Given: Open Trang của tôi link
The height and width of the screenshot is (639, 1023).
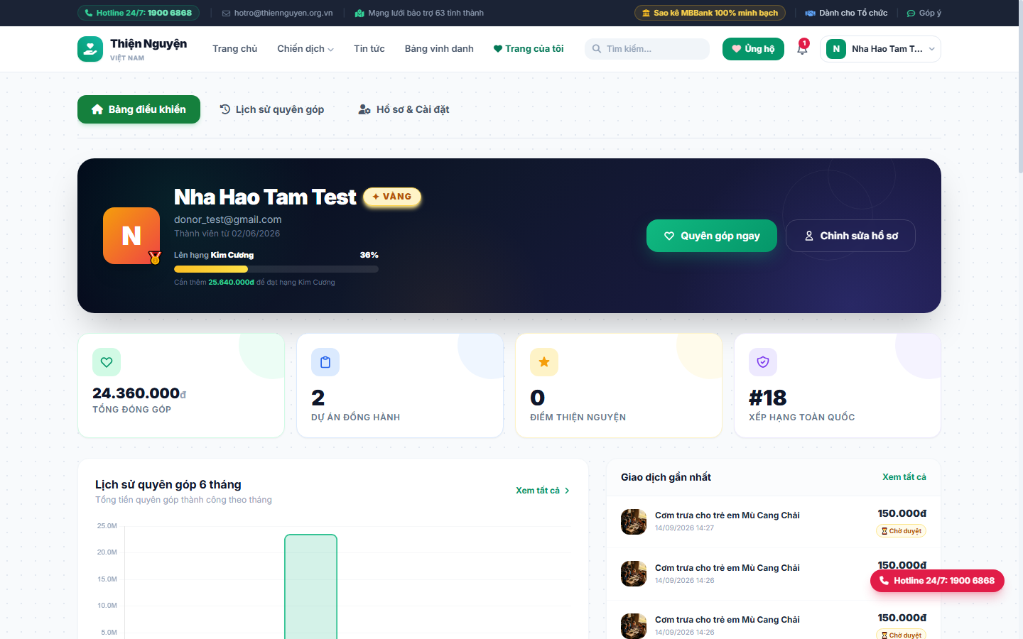Looking at the screenshot, I should point(529,49).
